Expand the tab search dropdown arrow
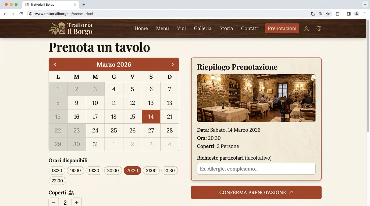 [x=365, y=4]
